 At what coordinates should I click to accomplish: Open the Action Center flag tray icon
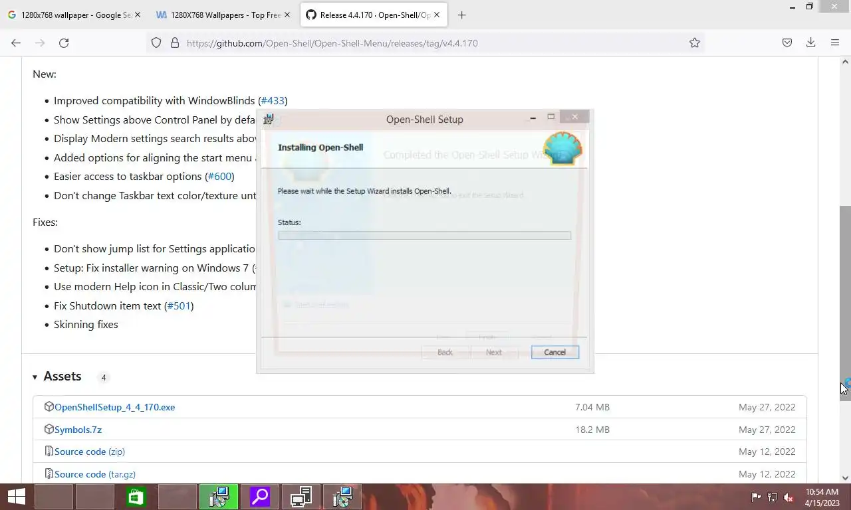pos(756,497)
